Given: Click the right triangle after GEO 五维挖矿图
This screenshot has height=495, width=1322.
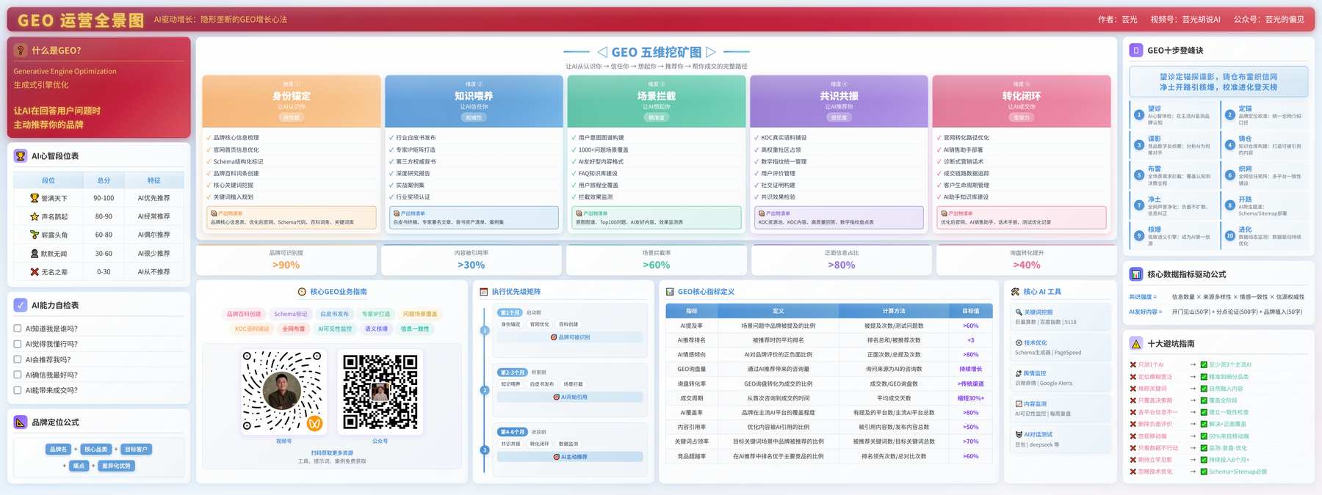Looking at the screenshot, I should pos(710,52).
